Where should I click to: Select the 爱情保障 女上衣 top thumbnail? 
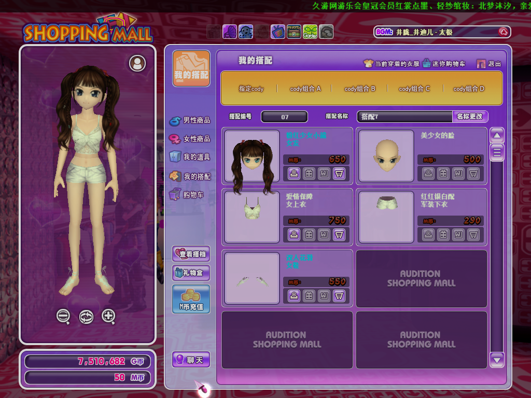coord(252,217)
